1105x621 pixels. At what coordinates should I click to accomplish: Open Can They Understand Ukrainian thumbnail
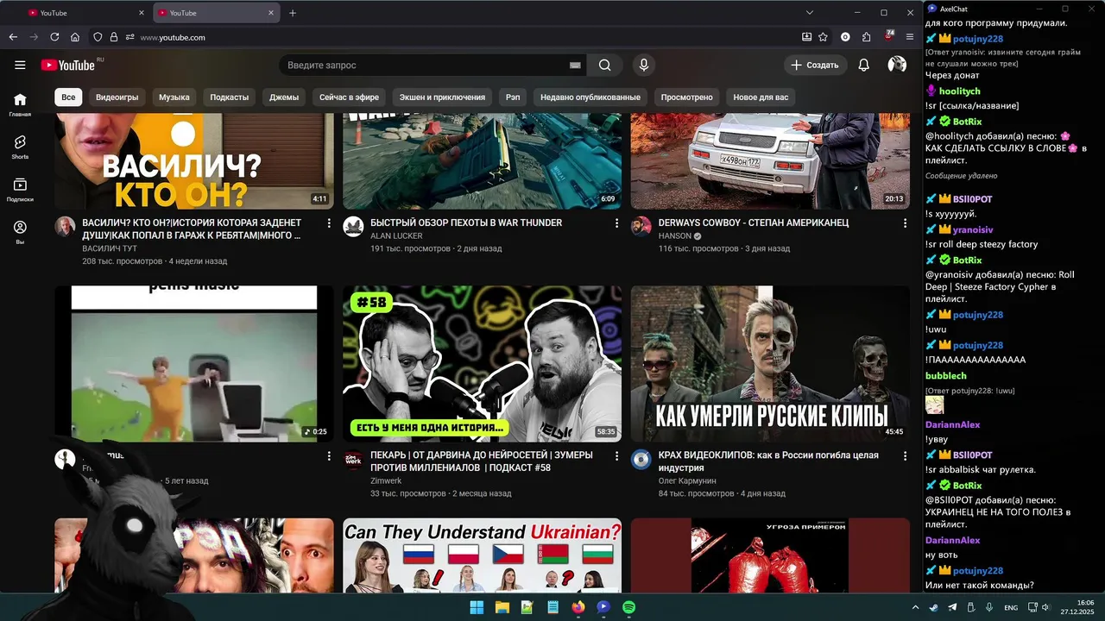pos(482,555)
